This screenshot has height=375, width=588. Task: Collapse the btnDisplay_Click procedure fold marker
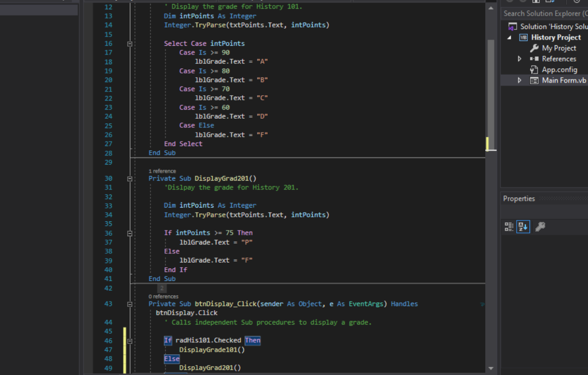130,303
